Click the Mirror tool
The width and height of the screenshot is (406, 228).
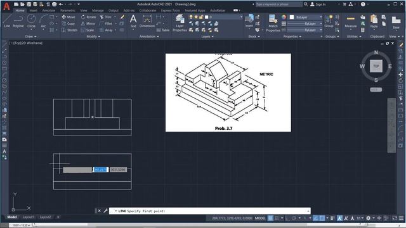(x=88, y=23)
